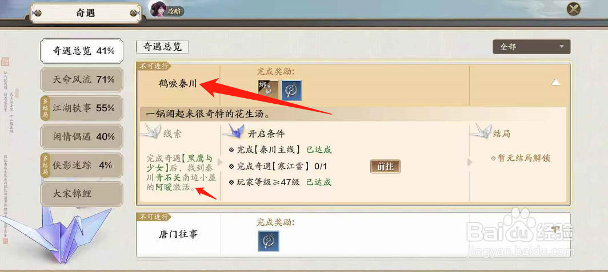Select the 奇遇总览 41% tab
The width and height of the screenshot is (608, 272).
pyautogui.click(x=82, y=51)
